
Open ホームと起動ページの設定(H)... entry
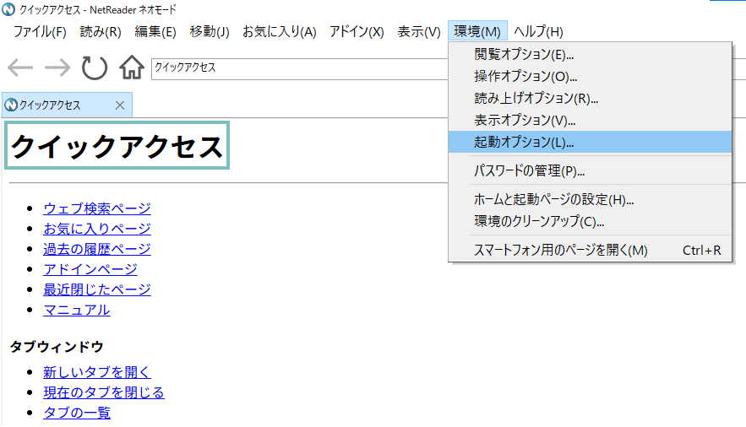(x=590, y=199)
